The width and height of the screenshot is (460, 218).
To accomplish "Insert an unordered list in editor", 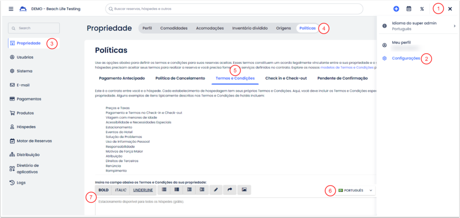I will [x=164, y=190].
